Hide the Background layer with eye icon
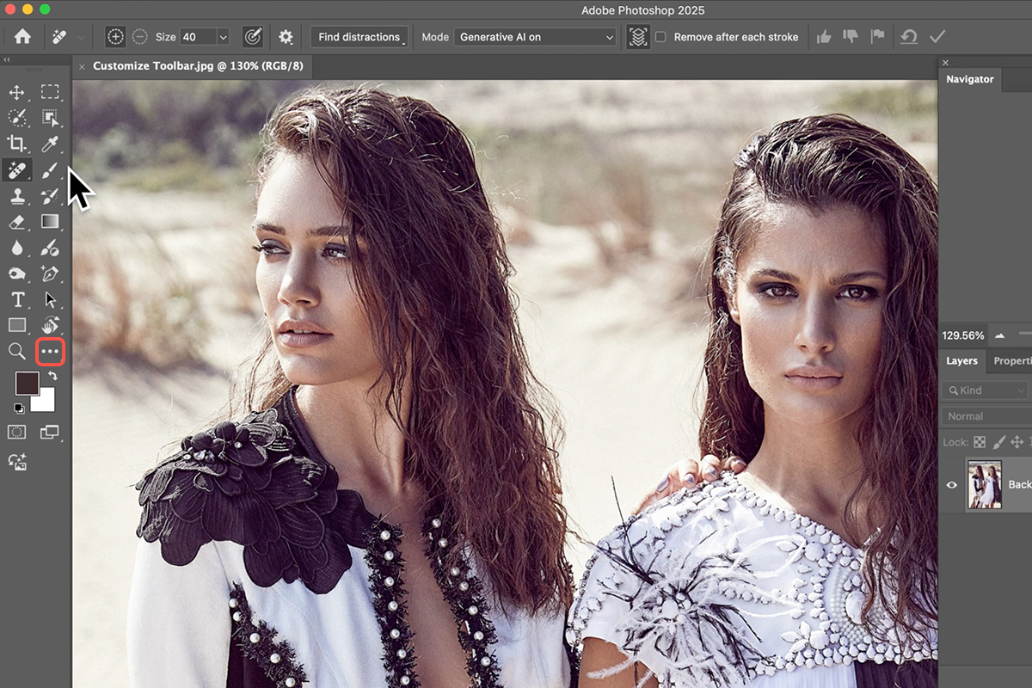 coord(952,485)
